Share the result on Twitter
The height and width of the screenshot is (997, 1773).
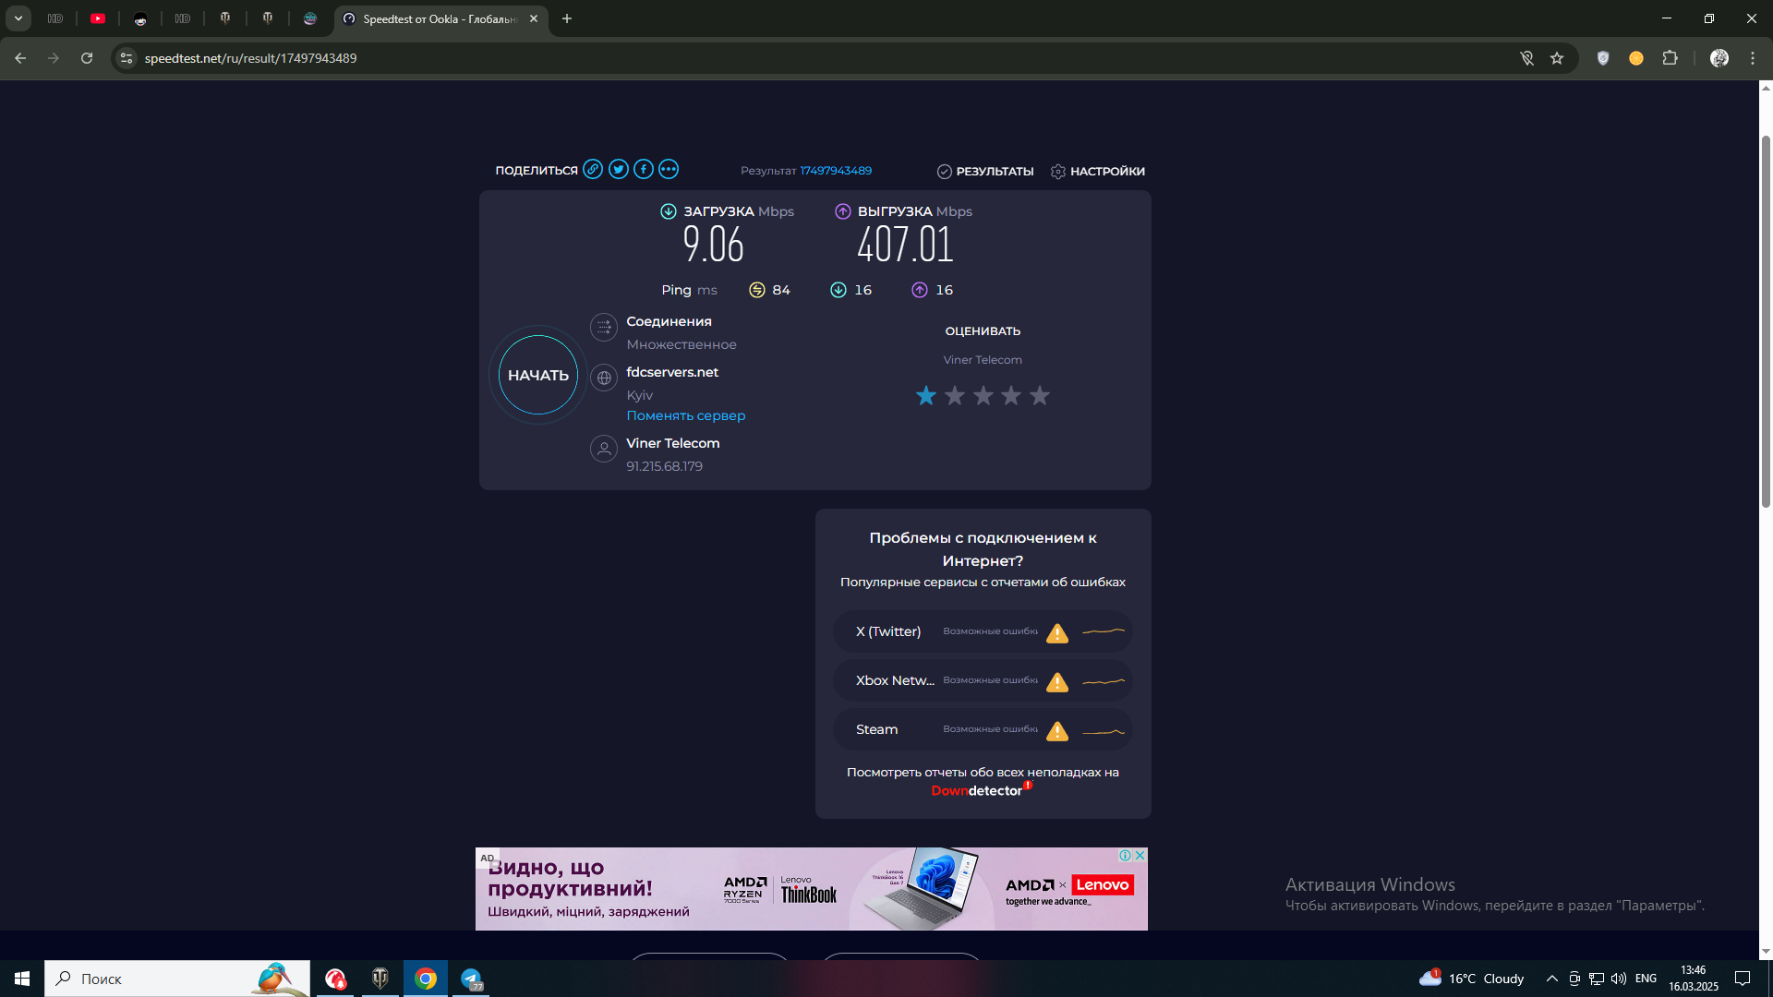(619, 169)
